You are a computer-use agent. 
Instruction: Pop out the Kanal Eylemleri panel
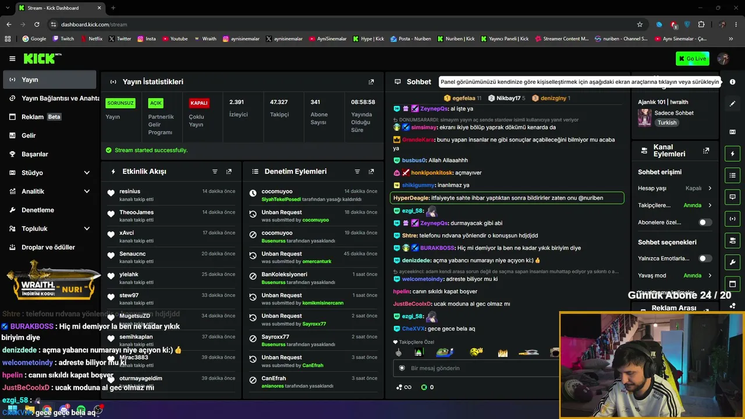pyautogui.click(x=706, y=151)
